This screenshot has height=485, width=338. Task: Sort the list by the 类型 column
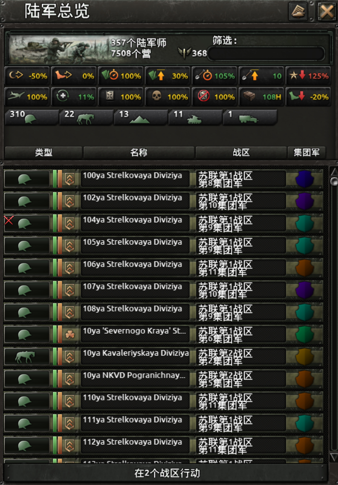click(x=43, y=152)
